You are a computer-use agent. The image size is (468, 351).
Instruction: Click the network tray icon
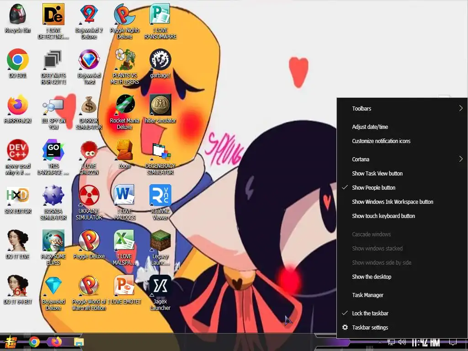pyautogui.click(x=391, y=342)
